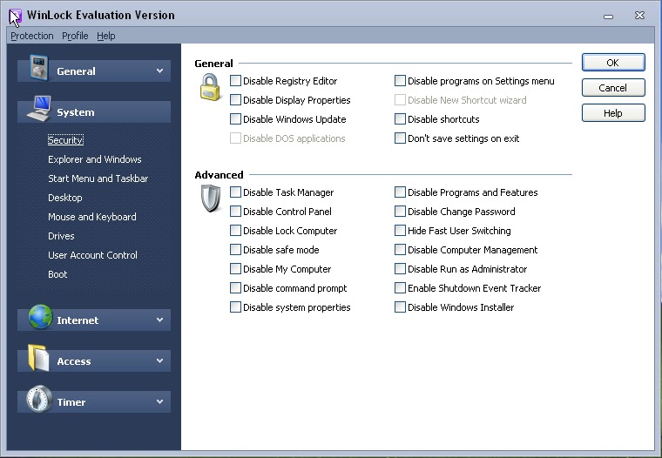Check Disable My Computer
Image resolution: width=662 pixels, height=458 pixels.
pos(235,269)
